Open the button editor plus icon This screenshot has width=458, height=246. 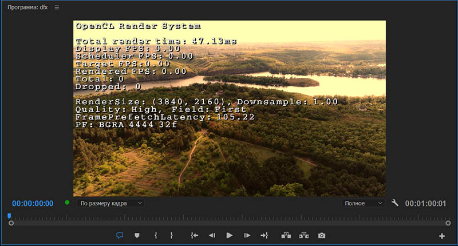click(x=442, y=236)
